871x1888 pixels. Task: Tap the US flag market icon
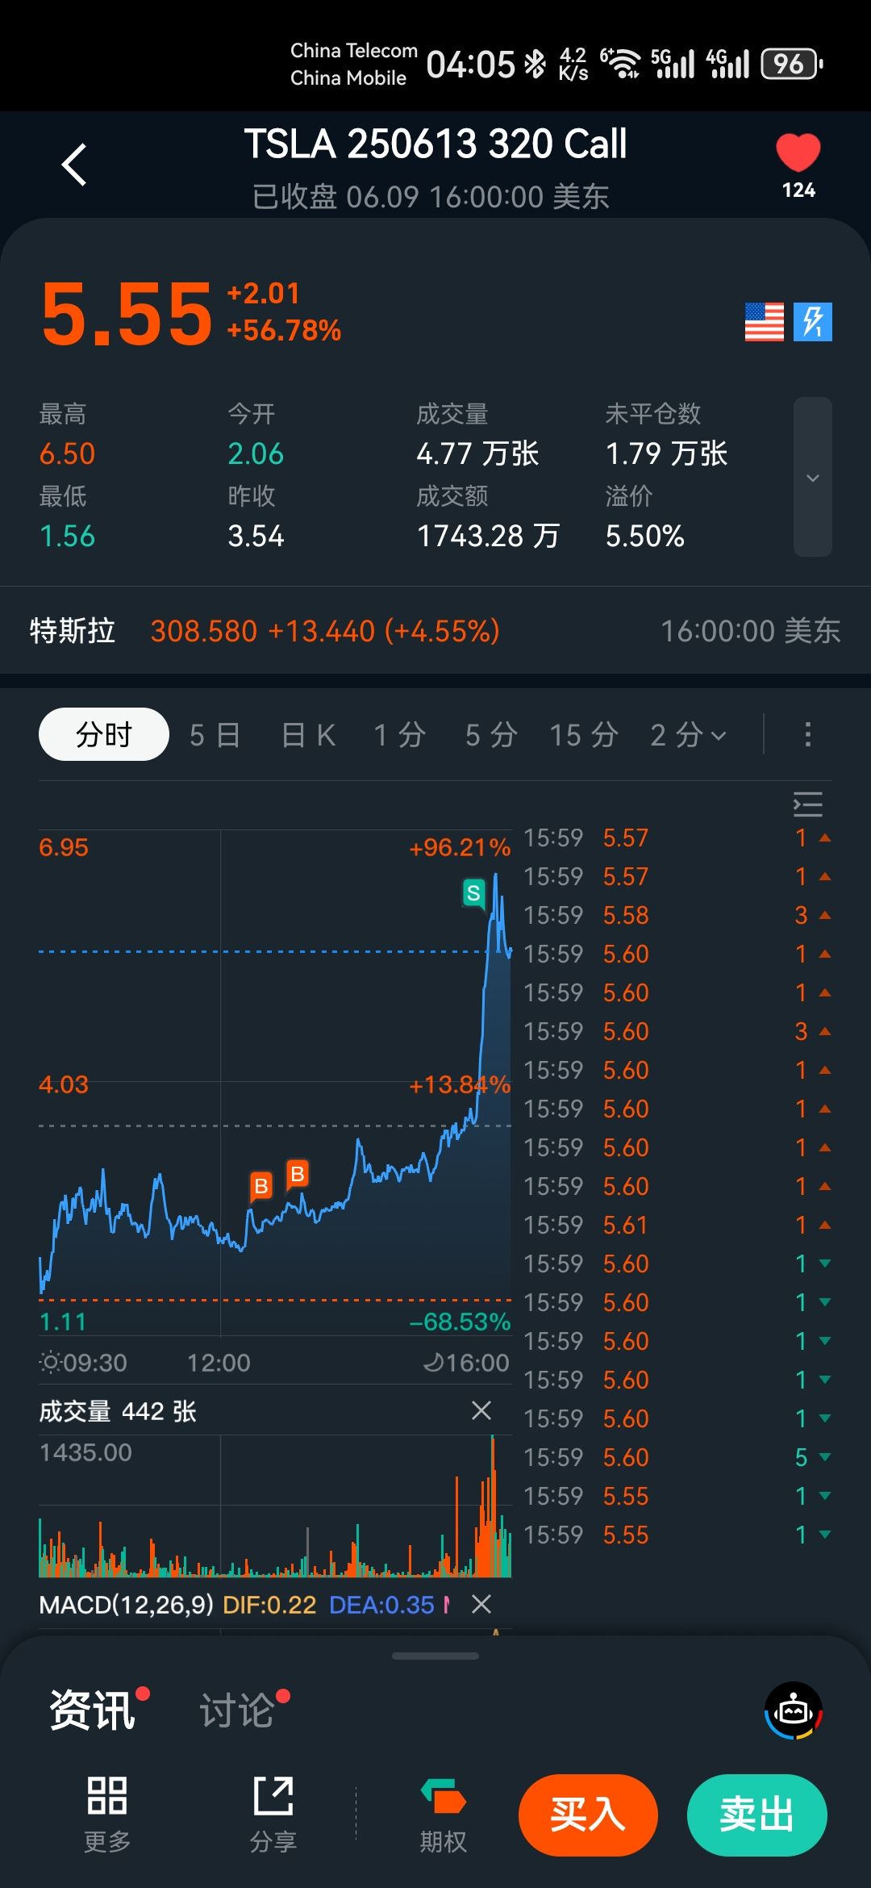pyautogui.click(x=764, y=323)
